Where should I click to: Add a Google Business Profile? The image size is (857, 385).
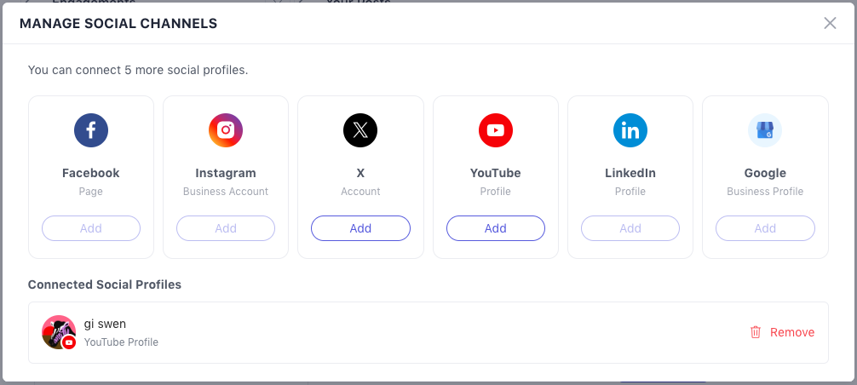(x=765, y=228)
